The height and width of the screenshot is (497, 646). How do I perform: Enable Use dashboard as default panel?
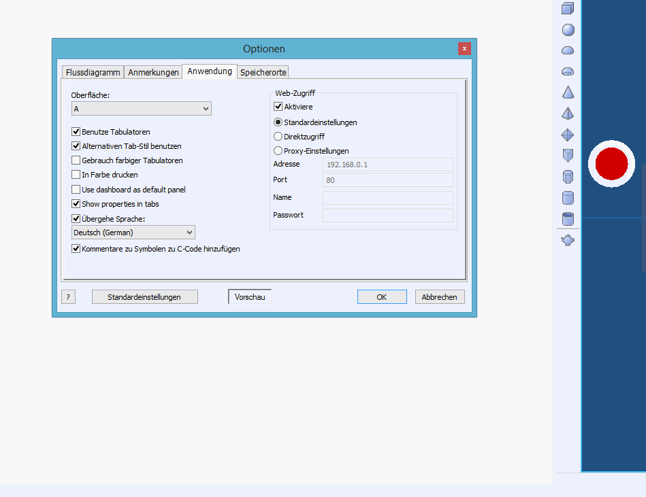click(x=76, y=189)
